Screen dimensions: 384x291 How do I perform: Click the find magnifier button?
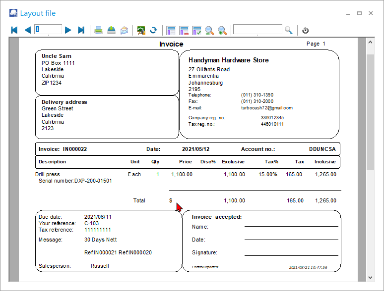point(289,30)
